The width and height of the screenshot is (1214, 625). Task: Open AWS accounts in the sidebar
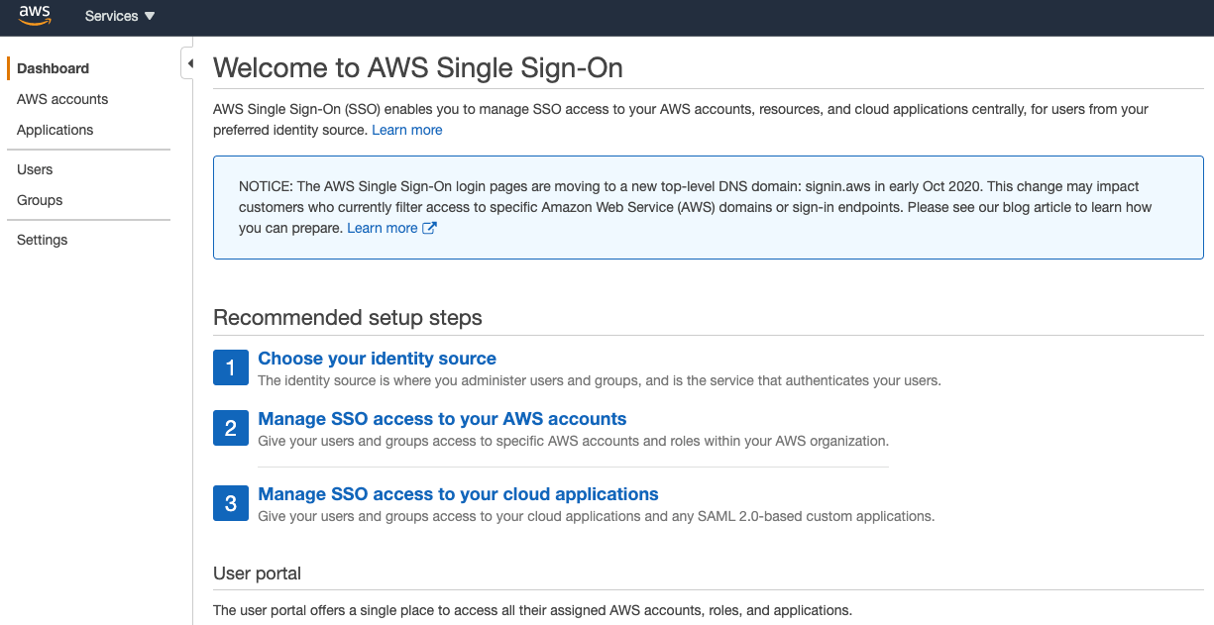coord(62,99)
